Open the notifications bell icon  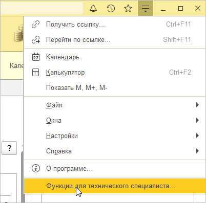93,8
